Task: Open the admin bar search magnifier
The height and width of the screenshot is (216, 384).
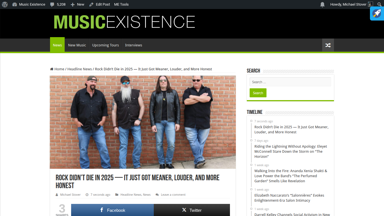Action: 379,4
